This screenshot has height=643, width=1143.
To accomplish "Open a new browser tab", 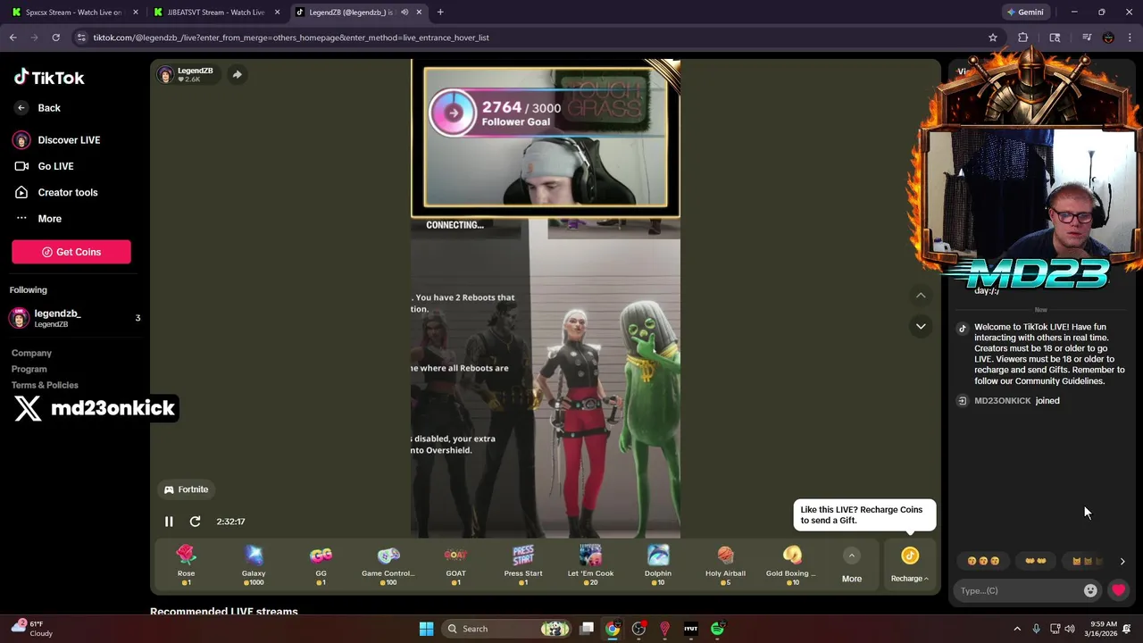I will (x=440, y=13).
